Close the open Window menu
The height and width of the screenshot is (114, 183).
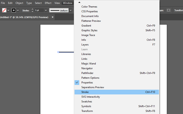coord(67,3)
